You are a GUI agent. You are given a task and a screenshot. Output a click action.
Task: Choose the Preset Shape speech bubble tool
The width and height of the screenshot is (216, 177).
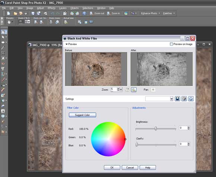pyautogui.click(x=3, y=116)
